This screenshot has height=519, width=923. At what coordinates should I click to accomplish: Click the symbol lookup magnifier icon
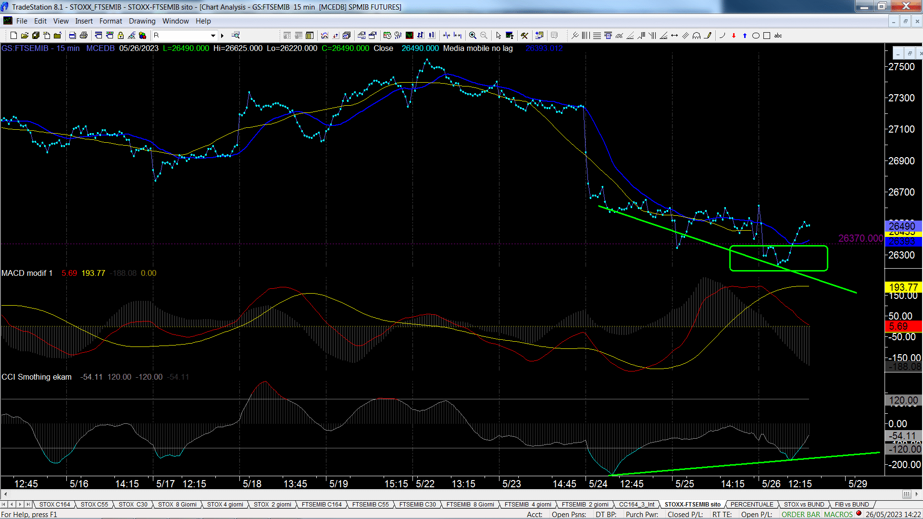(236, 35)
